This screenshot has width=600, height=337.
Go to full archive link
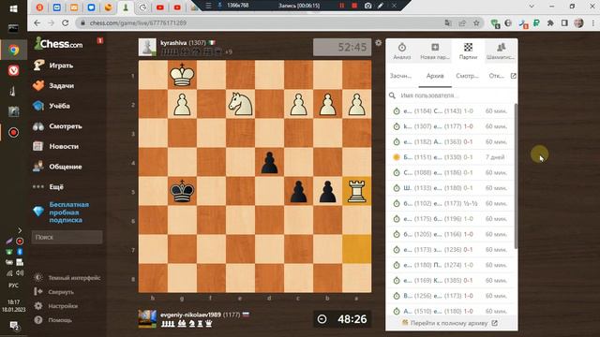450,323
